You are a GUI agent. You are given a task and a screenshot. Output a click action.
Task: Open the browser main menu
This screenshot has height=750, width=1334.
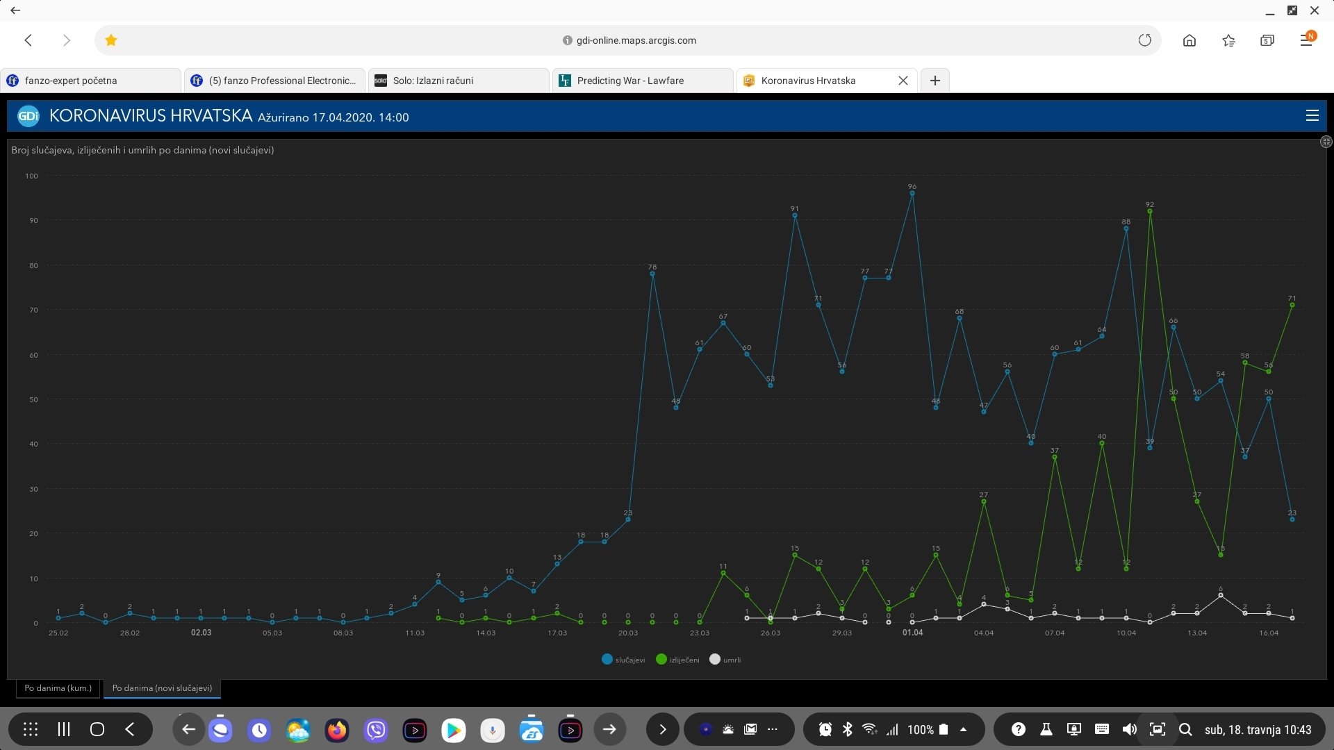coord(1306,40)
